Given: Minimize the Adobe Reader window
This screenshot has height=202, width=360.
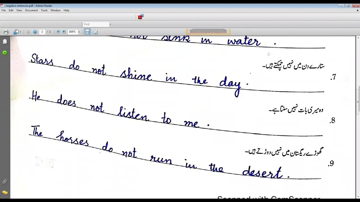Looking at the screenshot, I should tap(341, 6).
